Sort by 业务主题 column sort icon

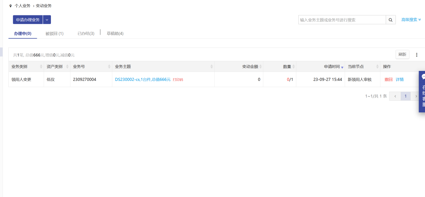pos(211,67)
